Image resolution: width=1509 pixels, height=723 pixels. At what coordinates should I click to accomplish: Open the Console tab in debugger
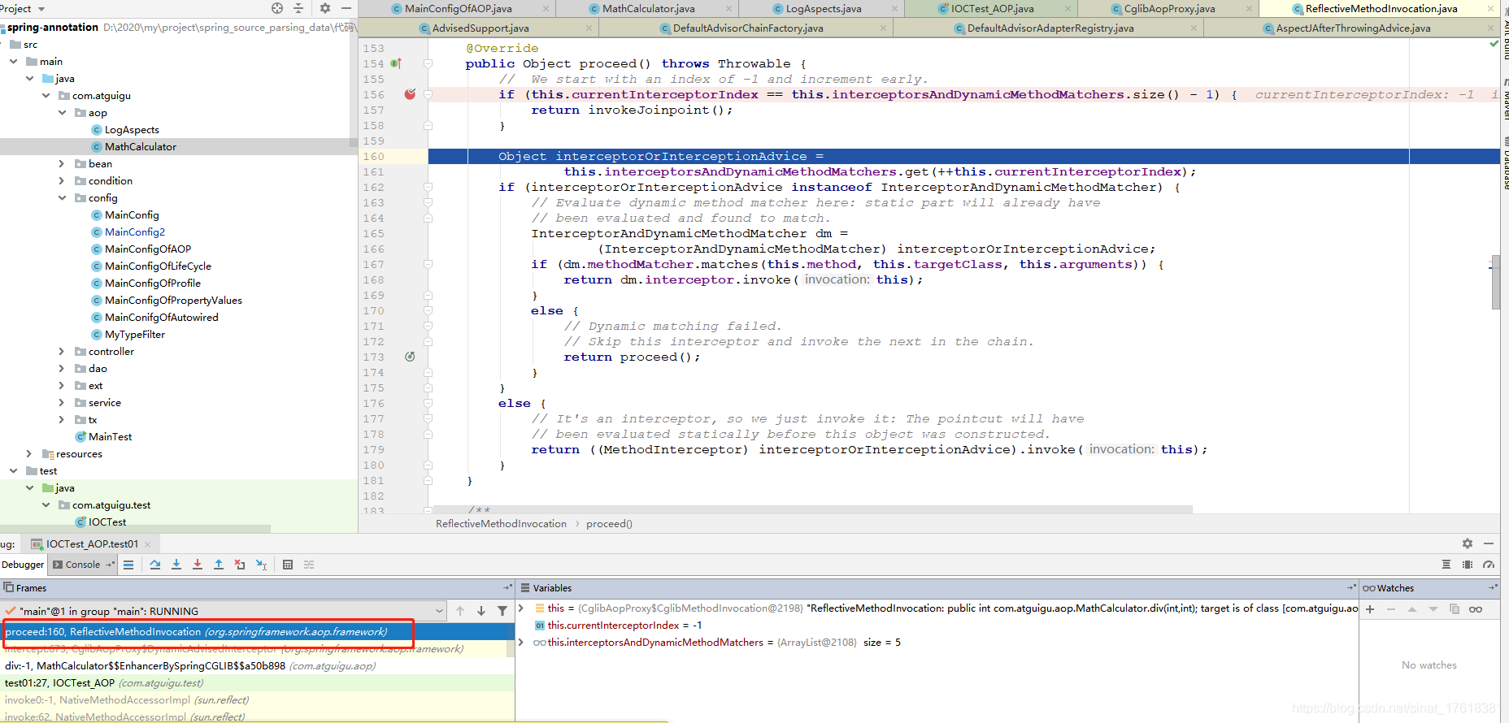click(x=83, y=565)
